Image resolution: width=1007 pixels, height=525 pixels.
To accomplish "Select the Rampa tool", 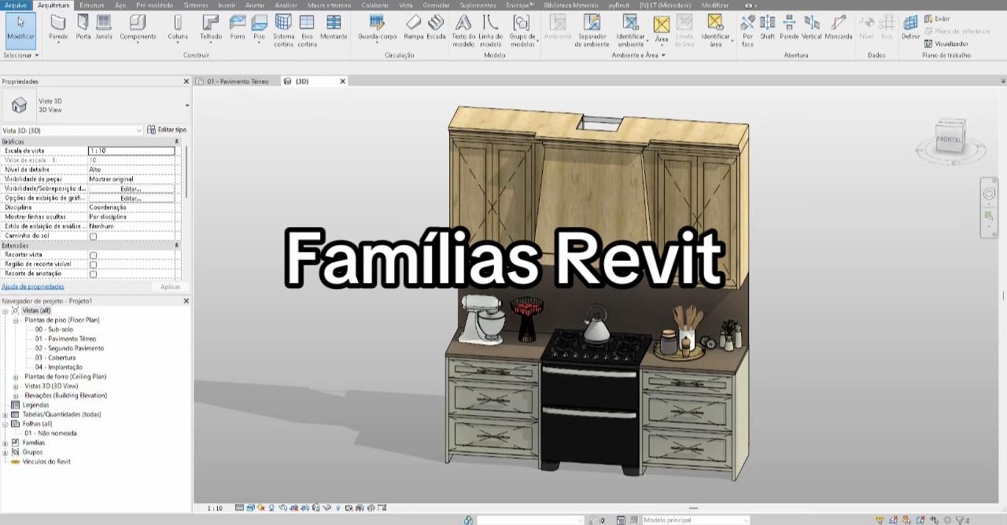I will (414, 27).
